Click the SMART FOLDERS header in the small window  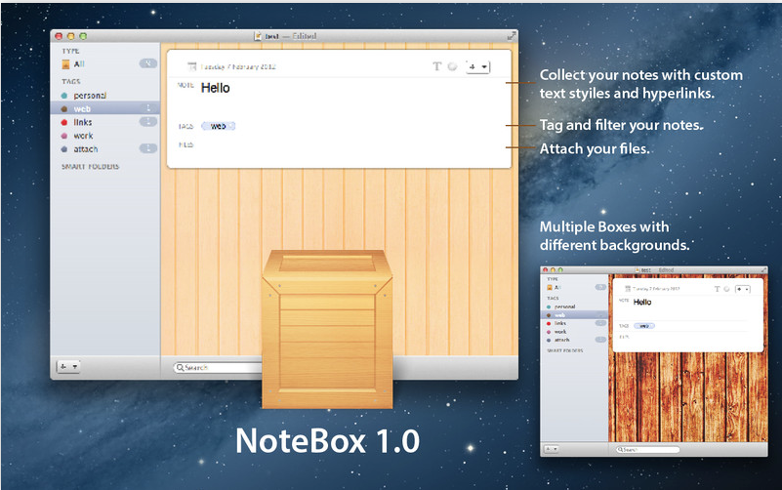565,351
